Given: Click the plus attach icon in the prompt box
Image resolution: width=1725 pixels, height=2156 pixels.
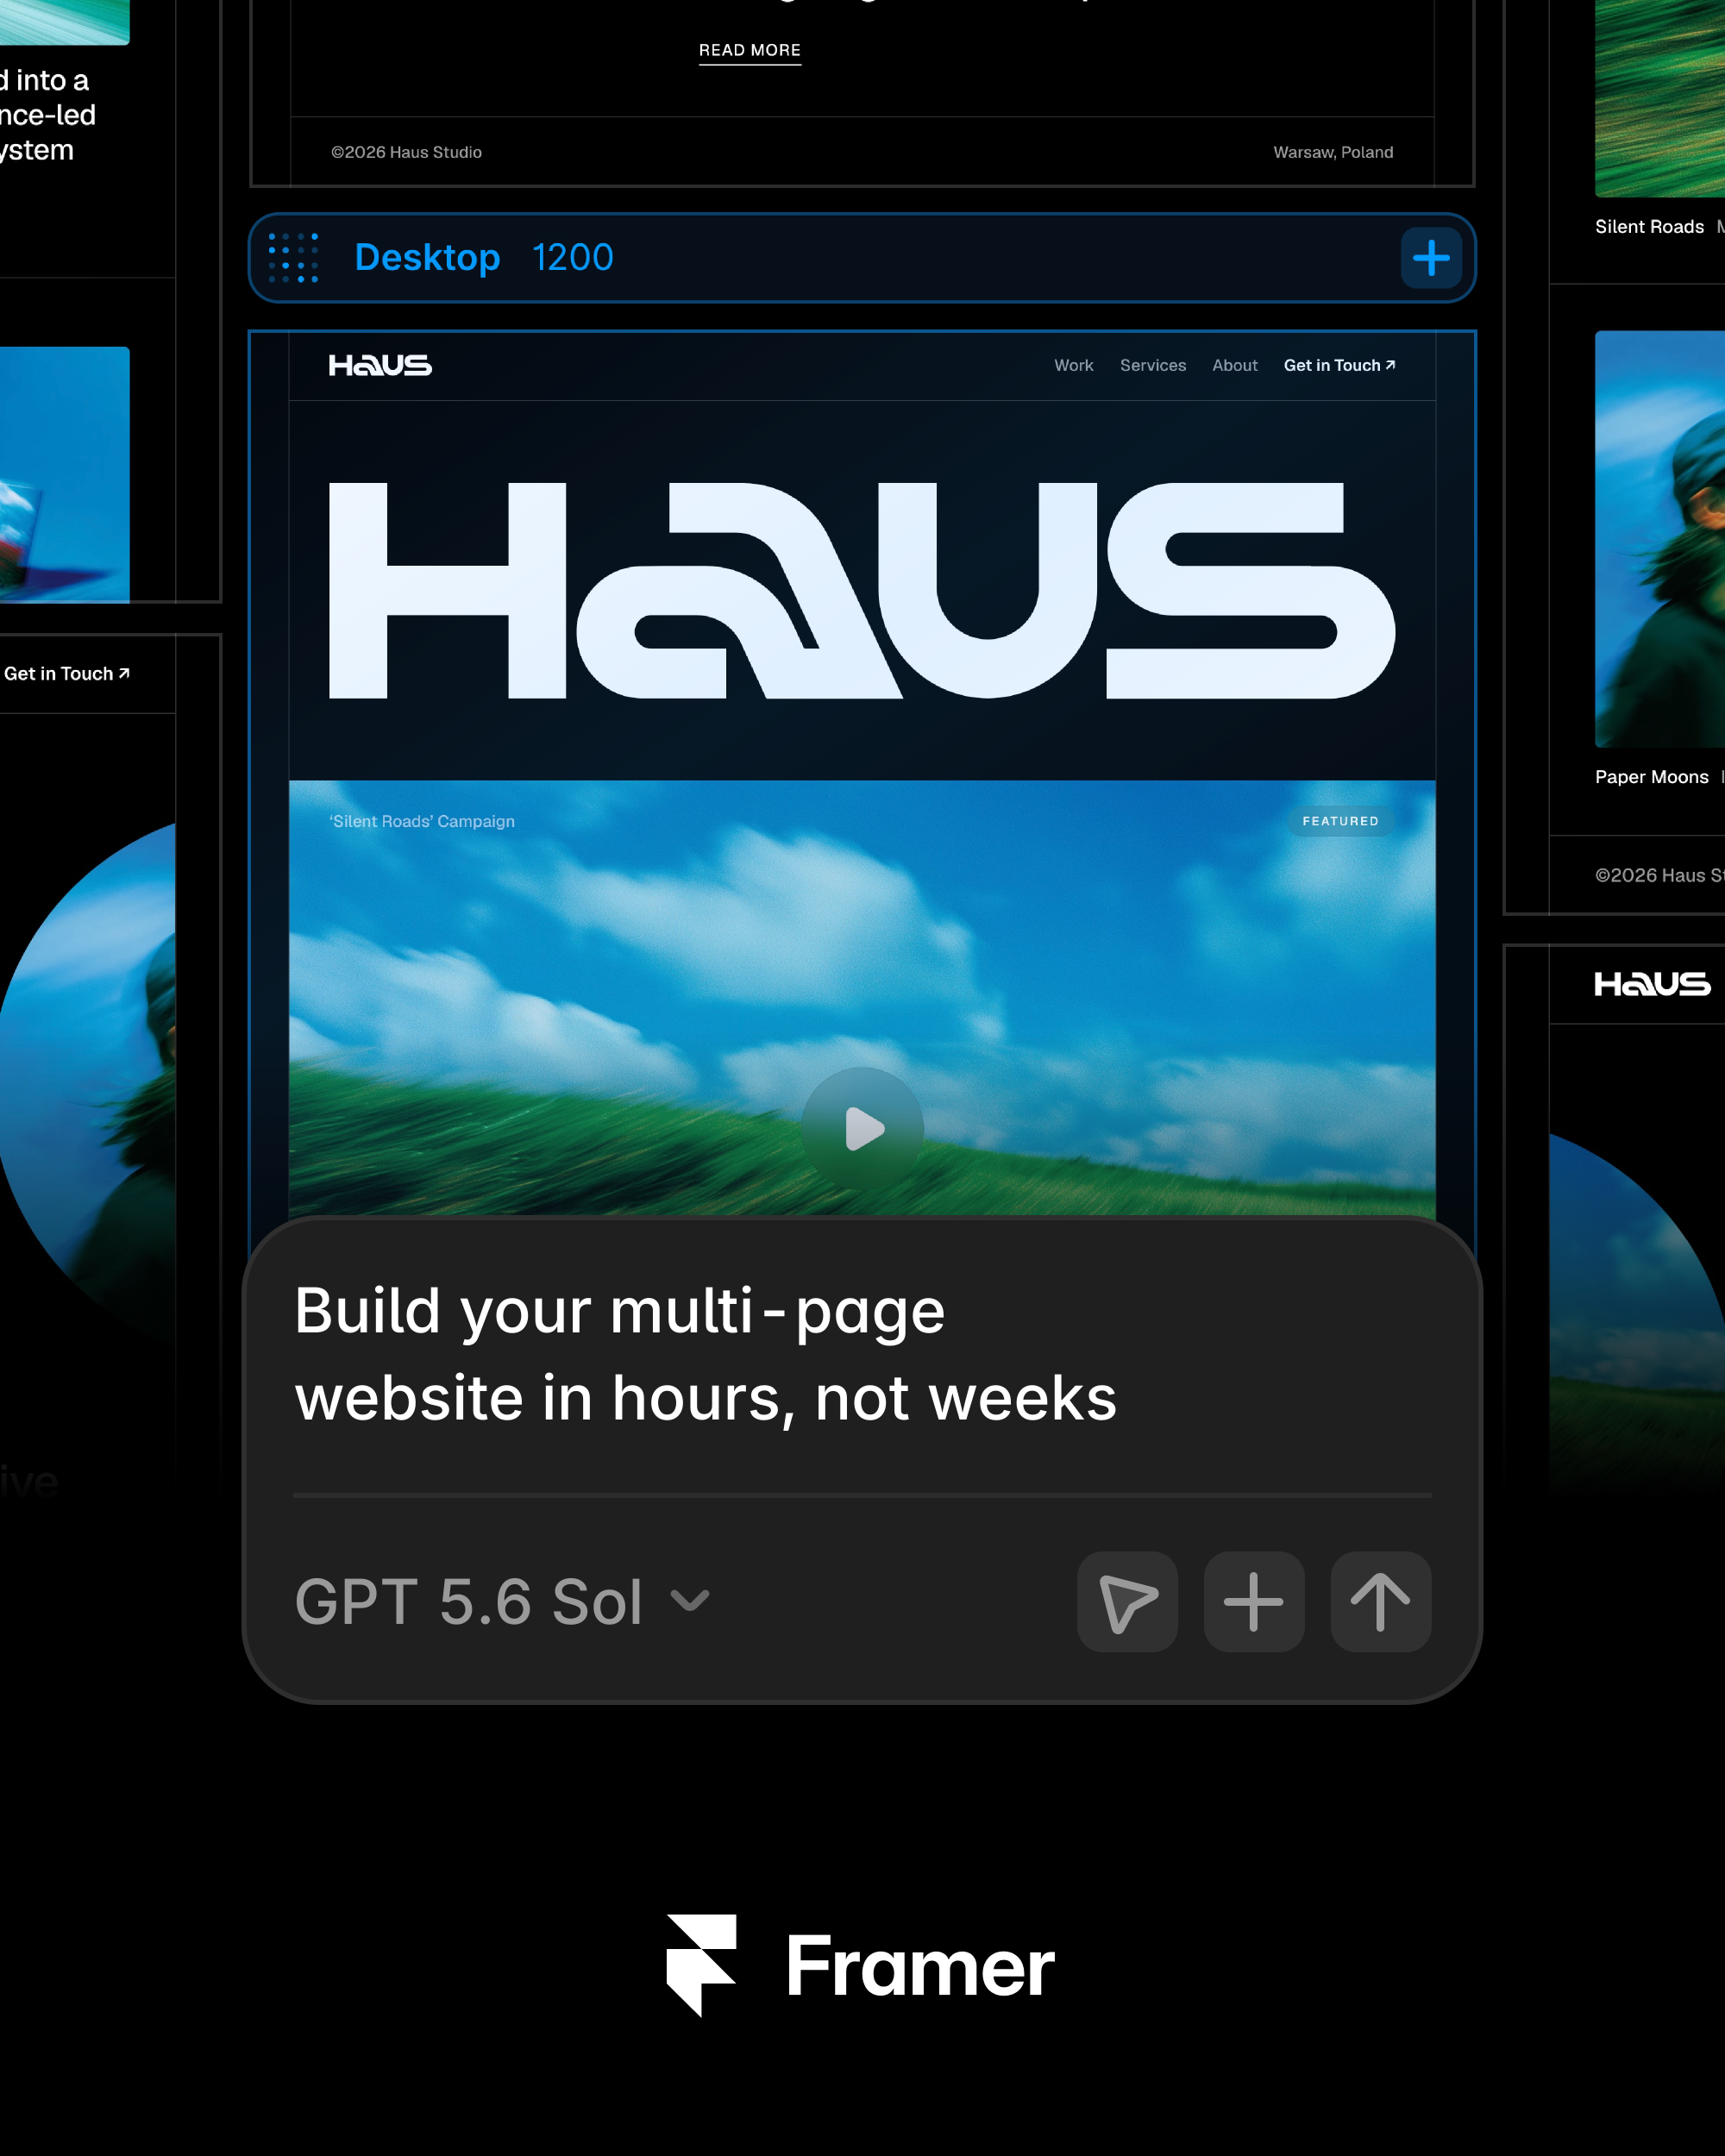Looking at the screenshot, I should 1254,1602.
